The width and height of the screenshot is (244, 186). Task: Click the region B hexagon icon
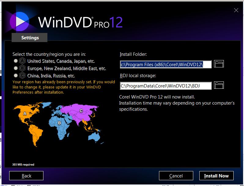[x=22, y=68]
